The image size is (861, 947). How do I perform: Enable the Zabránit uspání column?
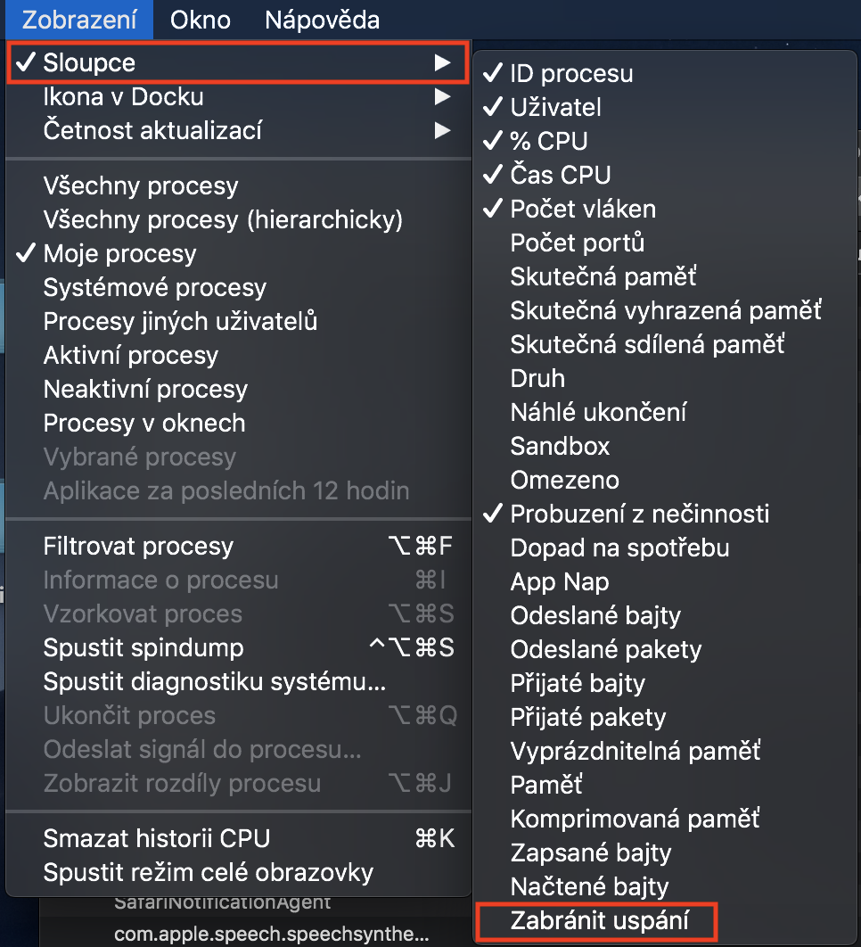[x=599, y=920]
